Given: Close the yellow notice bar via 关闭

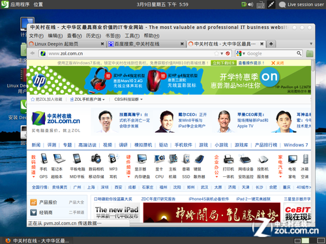Looking at the screenshot, I should (x=278, y=63).
